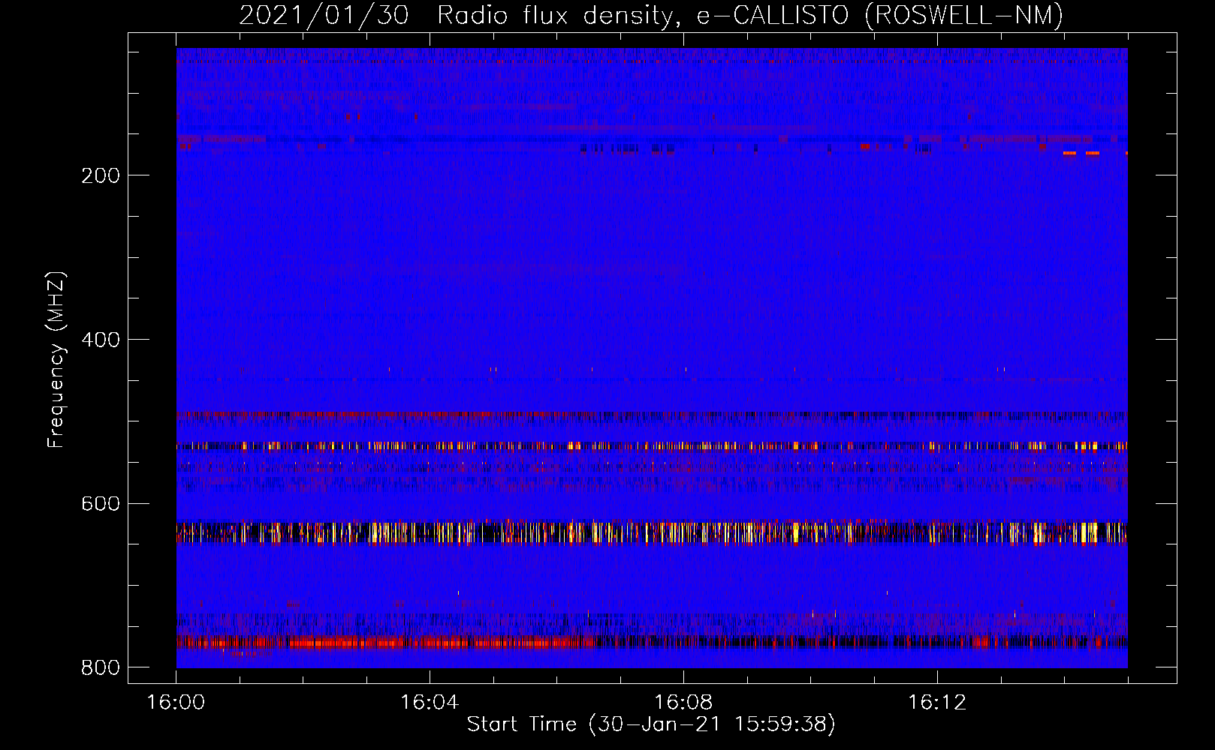Select the '600' frequency tick label
1215x750 pixels.
[x=101, y=503]
